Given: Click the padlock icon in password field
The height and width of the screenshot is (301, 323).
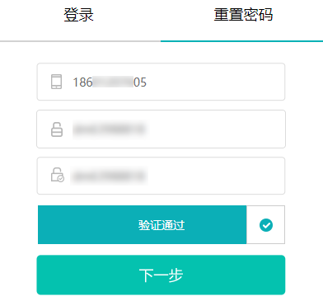Looking at the screenshot, I should pyautogui.click(x=57, y=129).
